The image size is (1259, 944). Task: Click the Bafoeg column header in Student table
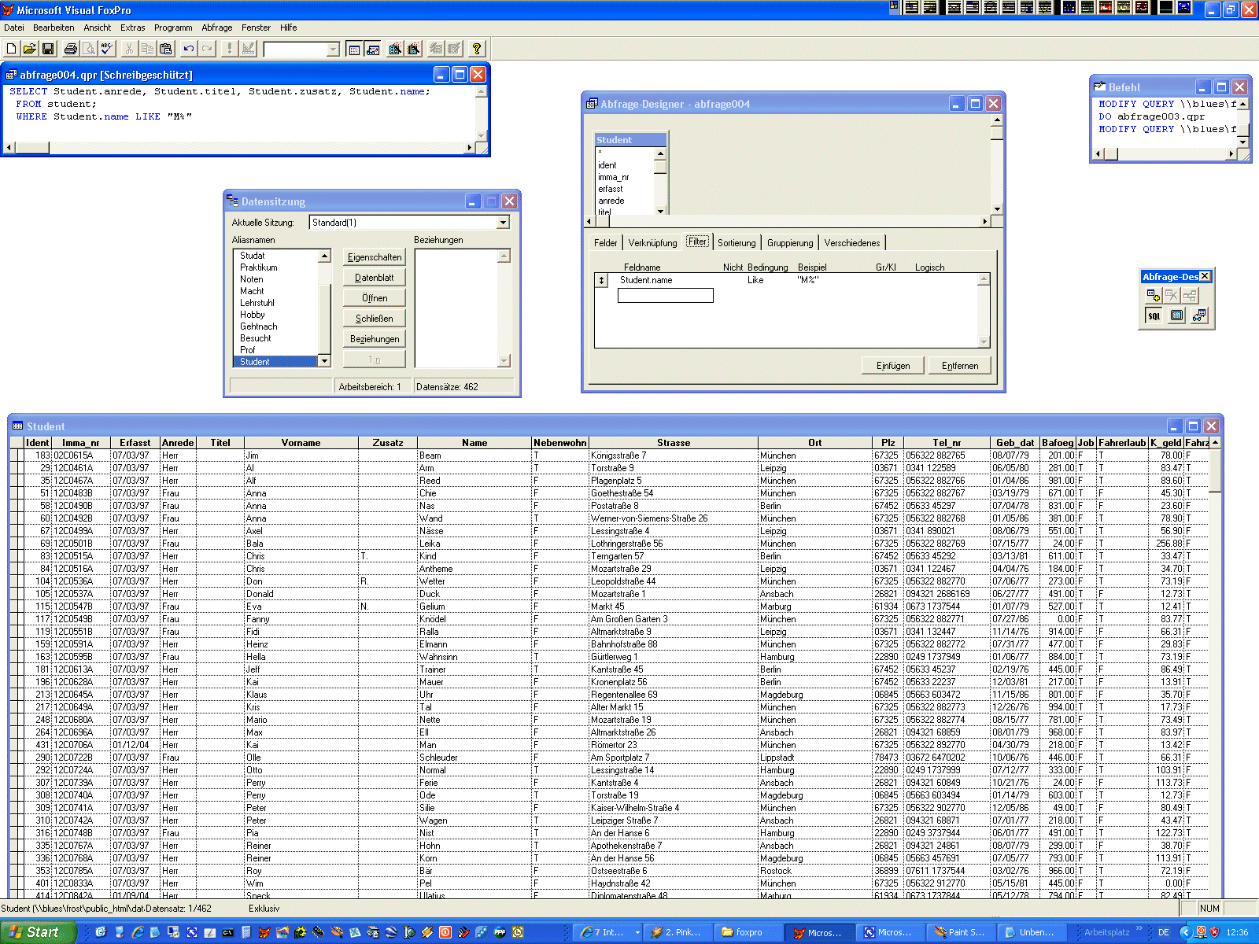click(x=1058, y=443)
